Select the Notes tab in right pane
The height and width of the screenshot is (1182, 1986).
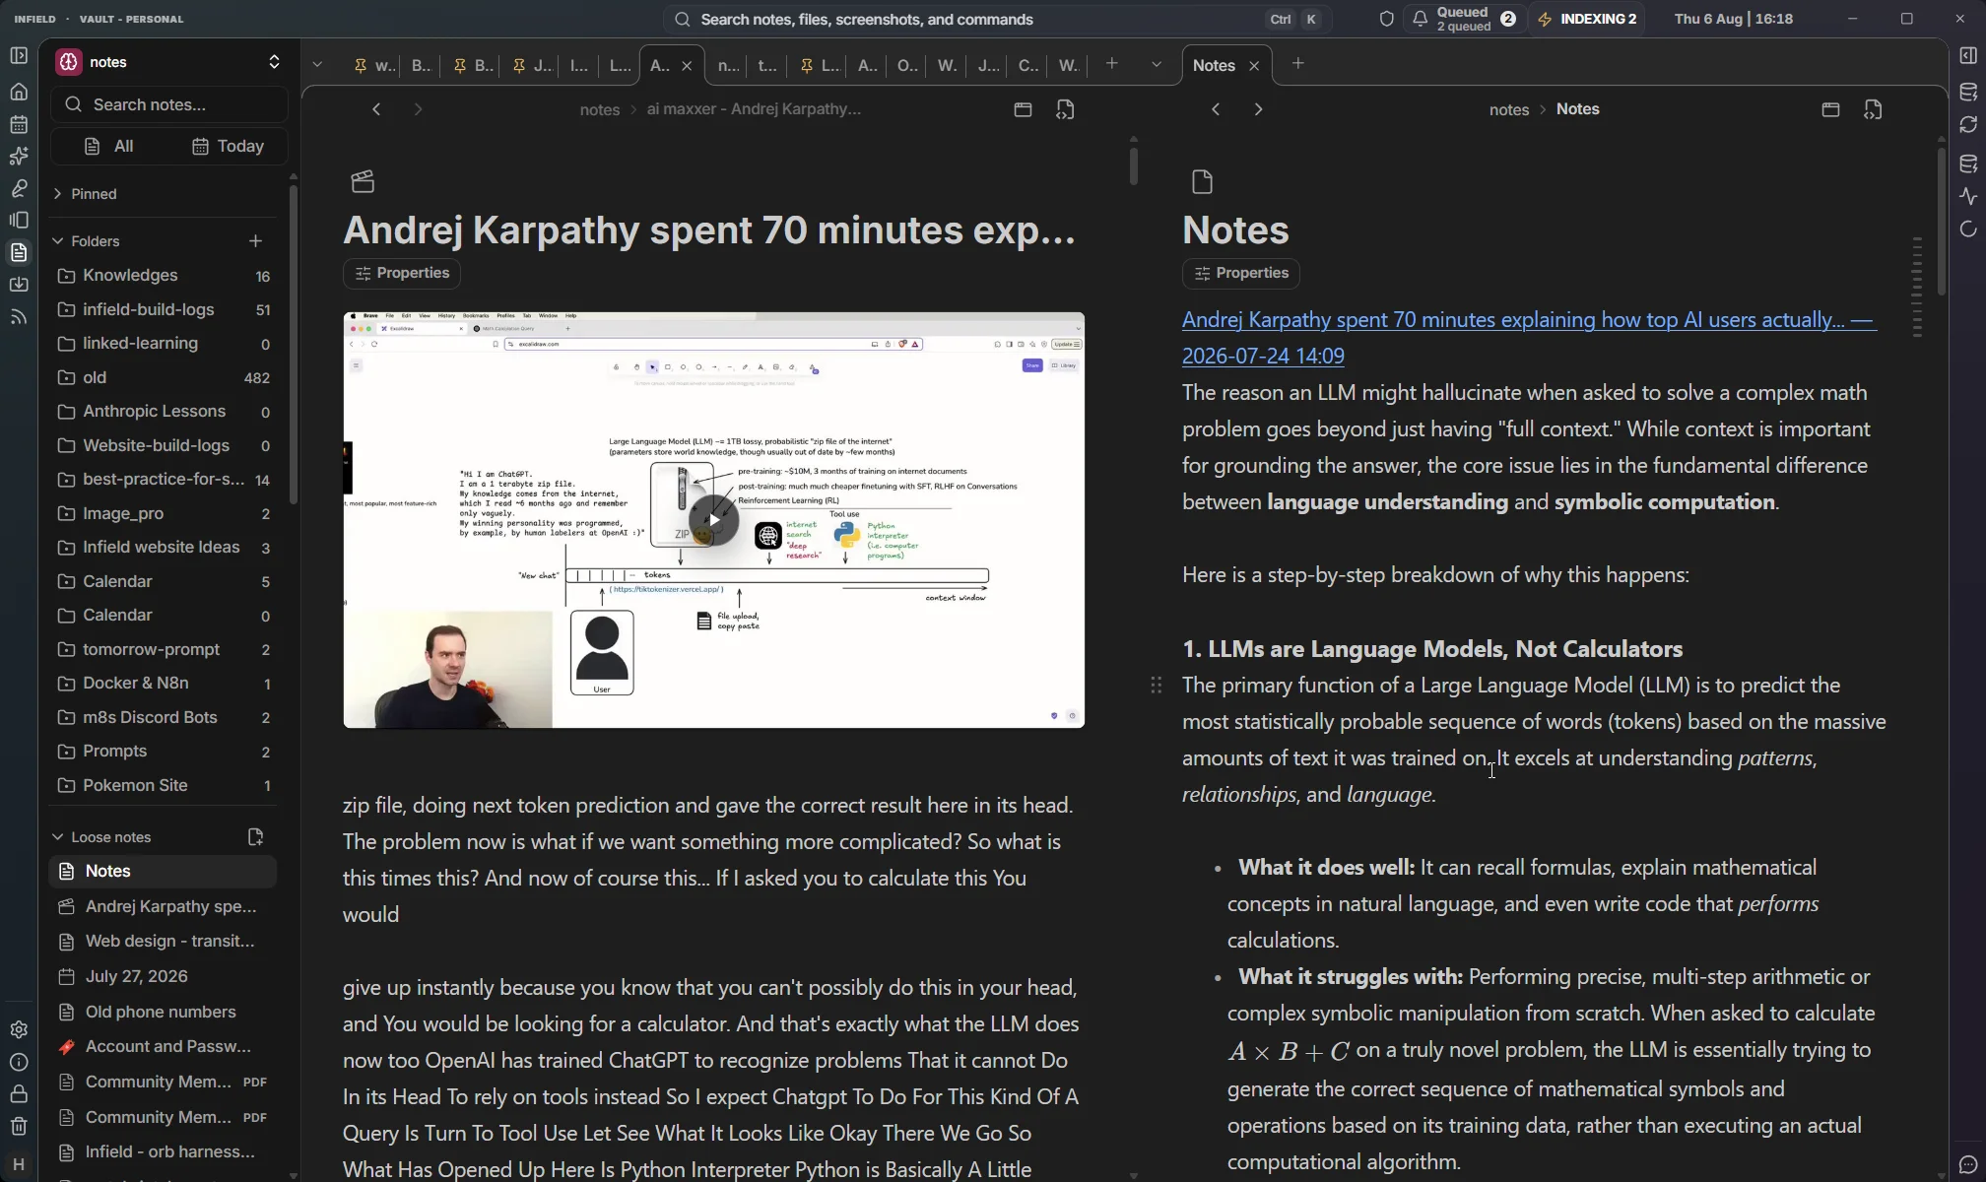point(1214,66)
